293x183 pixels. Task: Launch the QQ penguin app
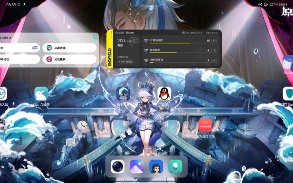[x=164, y=94]
